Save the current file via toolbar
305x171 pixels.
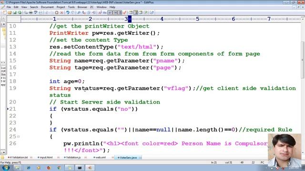[15, 13]
